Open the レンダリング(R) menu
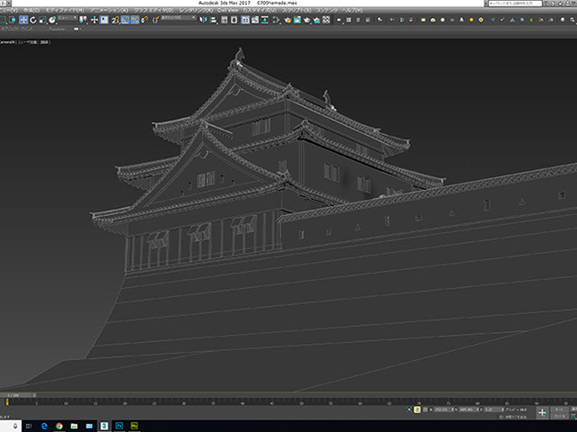This screenshot has width=577, height=432. [x=197, y=10]
